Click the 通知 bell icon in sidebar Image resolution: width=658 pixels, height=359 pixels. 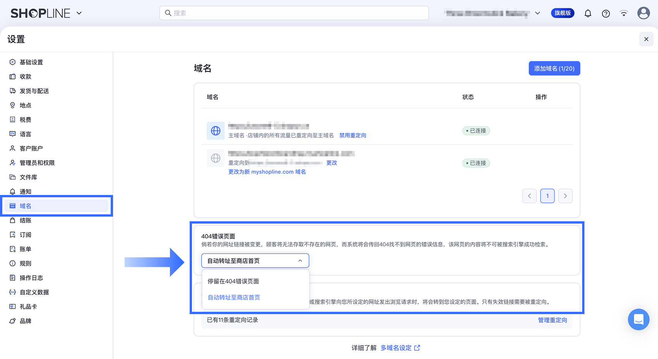[12, 191]
